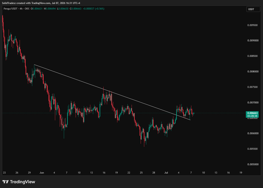
Task: Click the 28 date axis label
Action: tap(154, 173)
